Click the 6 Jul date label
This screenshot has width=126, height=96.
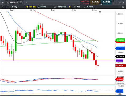pyautogui.click(x=53, y=10)
